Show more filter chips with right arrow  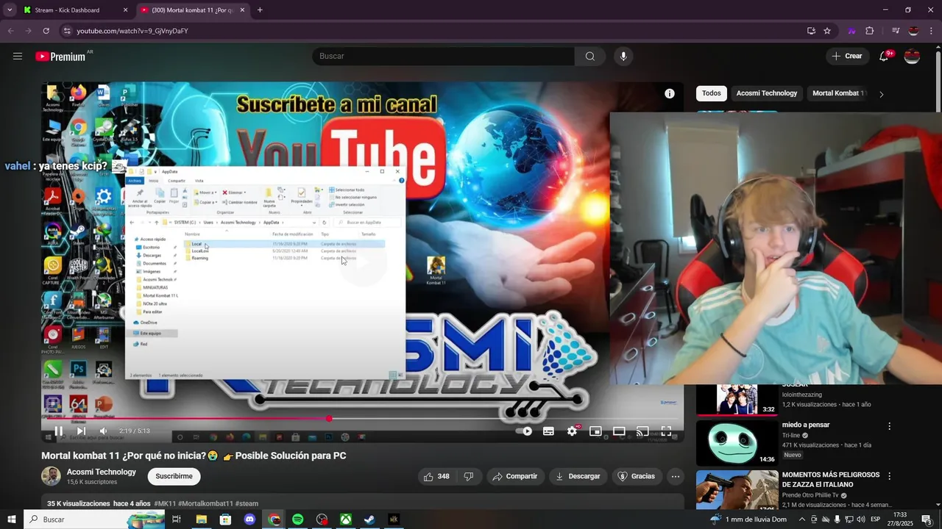(x=882, y=94)
